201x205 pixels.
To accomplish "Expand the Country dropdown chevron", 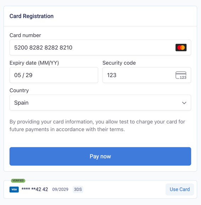I will click(184, 103).
